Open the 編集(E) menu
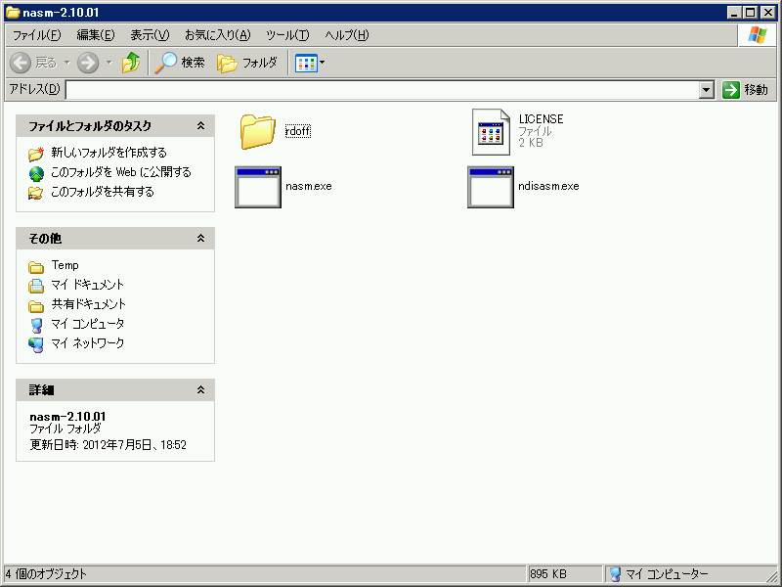The width and height of the screenshot is (782, 587). click(96, 35)
